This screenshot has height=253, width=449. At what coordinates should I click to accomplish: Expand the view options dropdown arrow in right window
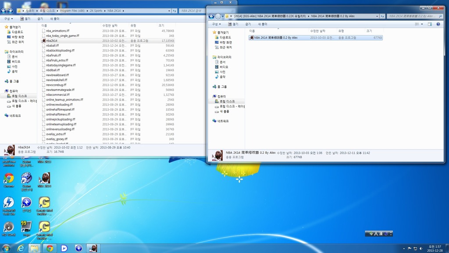coord(423,24)
